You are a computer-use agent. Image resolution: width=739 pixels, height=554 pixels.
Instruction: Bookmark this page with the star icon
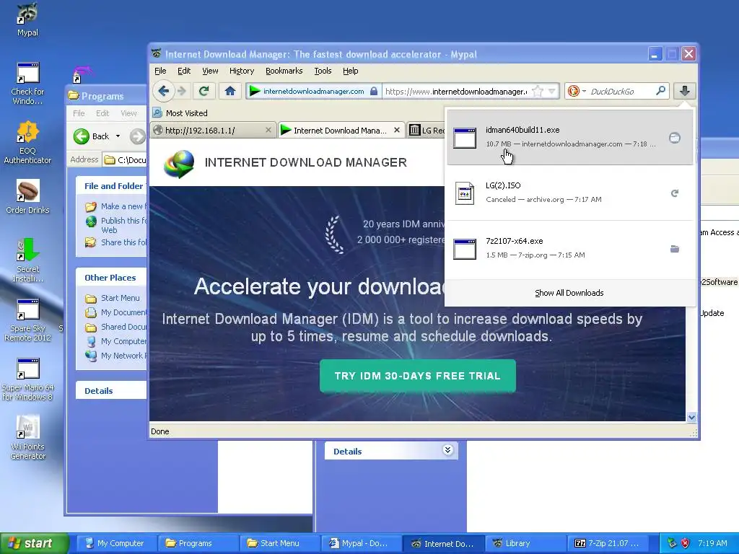click(x=537, y=92)
